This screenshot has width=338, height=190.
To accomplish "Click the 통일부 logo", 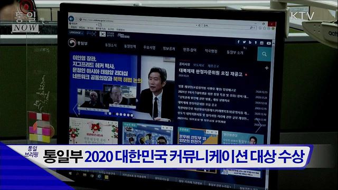I will point(78,43).
